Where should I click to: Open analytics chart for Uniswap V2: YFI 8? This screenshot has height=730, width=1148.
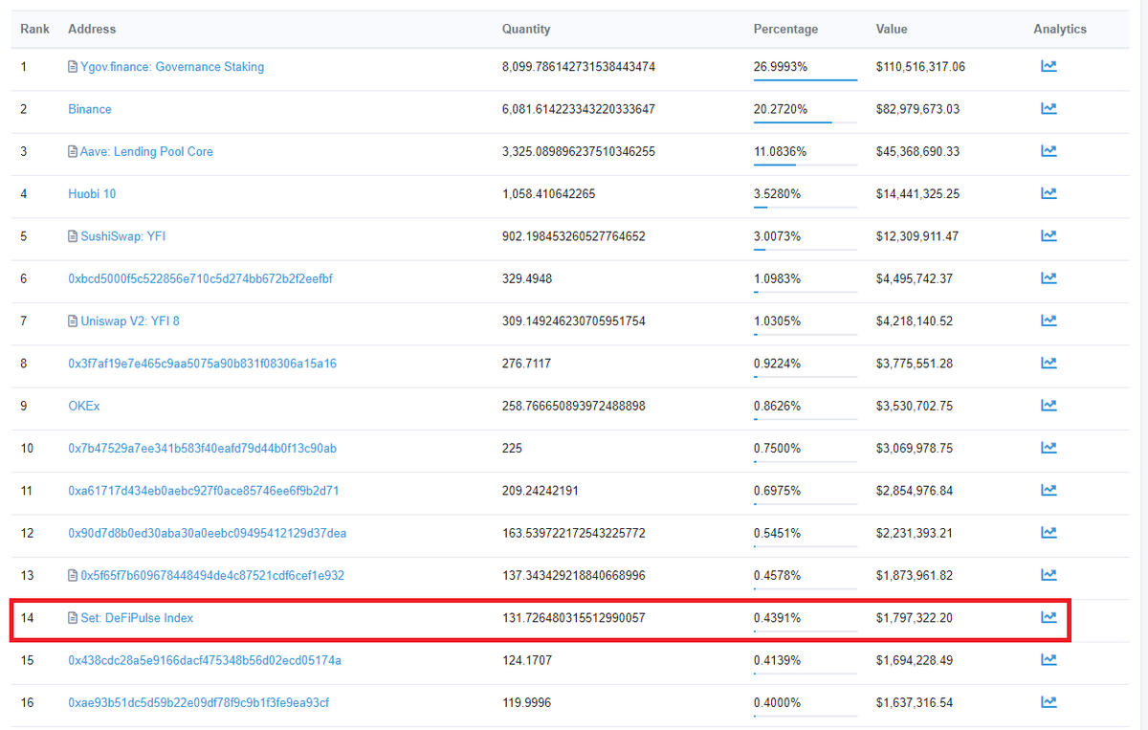1049,321
